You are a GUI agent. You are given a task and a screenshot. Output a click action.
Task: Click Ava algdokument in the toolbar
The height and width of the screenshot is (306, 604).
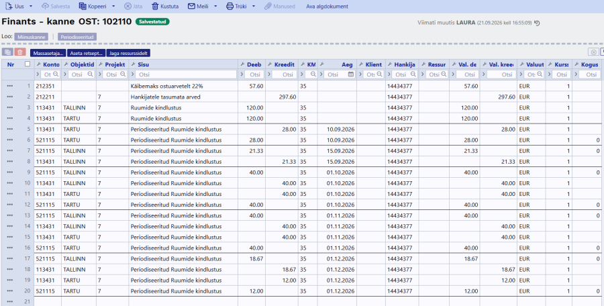(327, 7)
